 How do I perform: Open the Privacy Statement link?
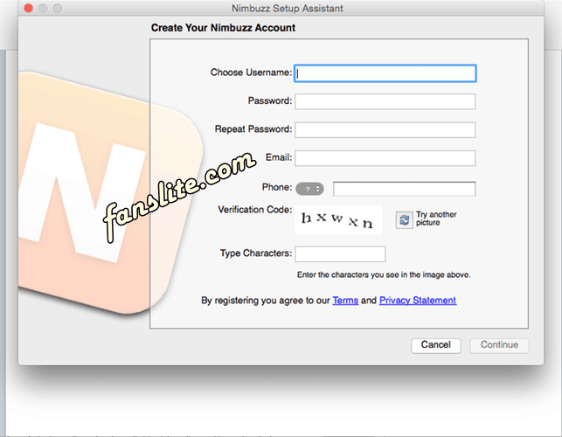[418, 301]
